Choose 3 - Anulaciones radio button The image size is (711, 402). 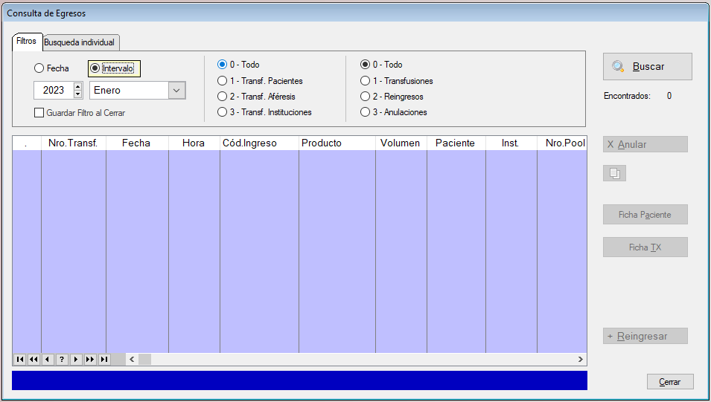pyautogui.click(x=366, y=112)
